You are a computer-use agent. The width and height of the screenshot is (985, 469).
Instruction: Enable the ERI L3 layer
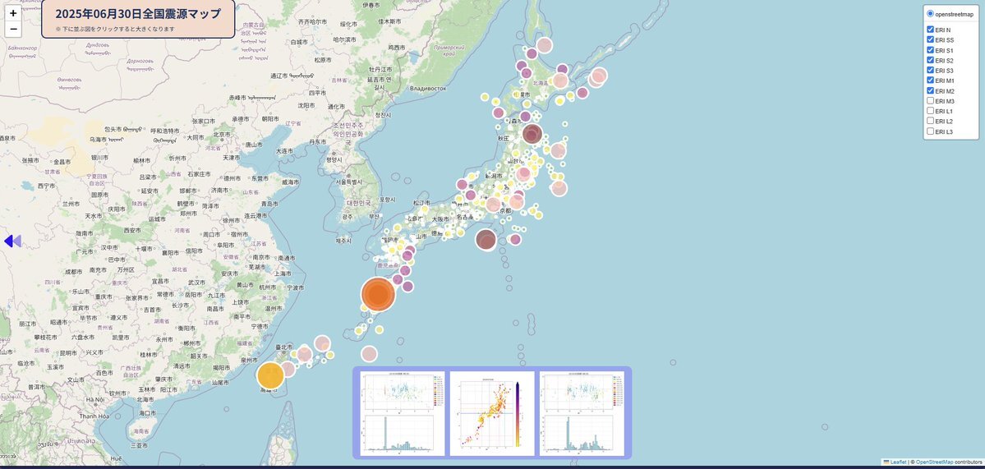click(x=930, y=131)
